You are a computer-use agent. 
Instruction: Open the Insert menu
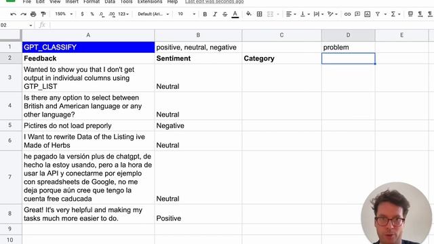click(x=72, y=1)
